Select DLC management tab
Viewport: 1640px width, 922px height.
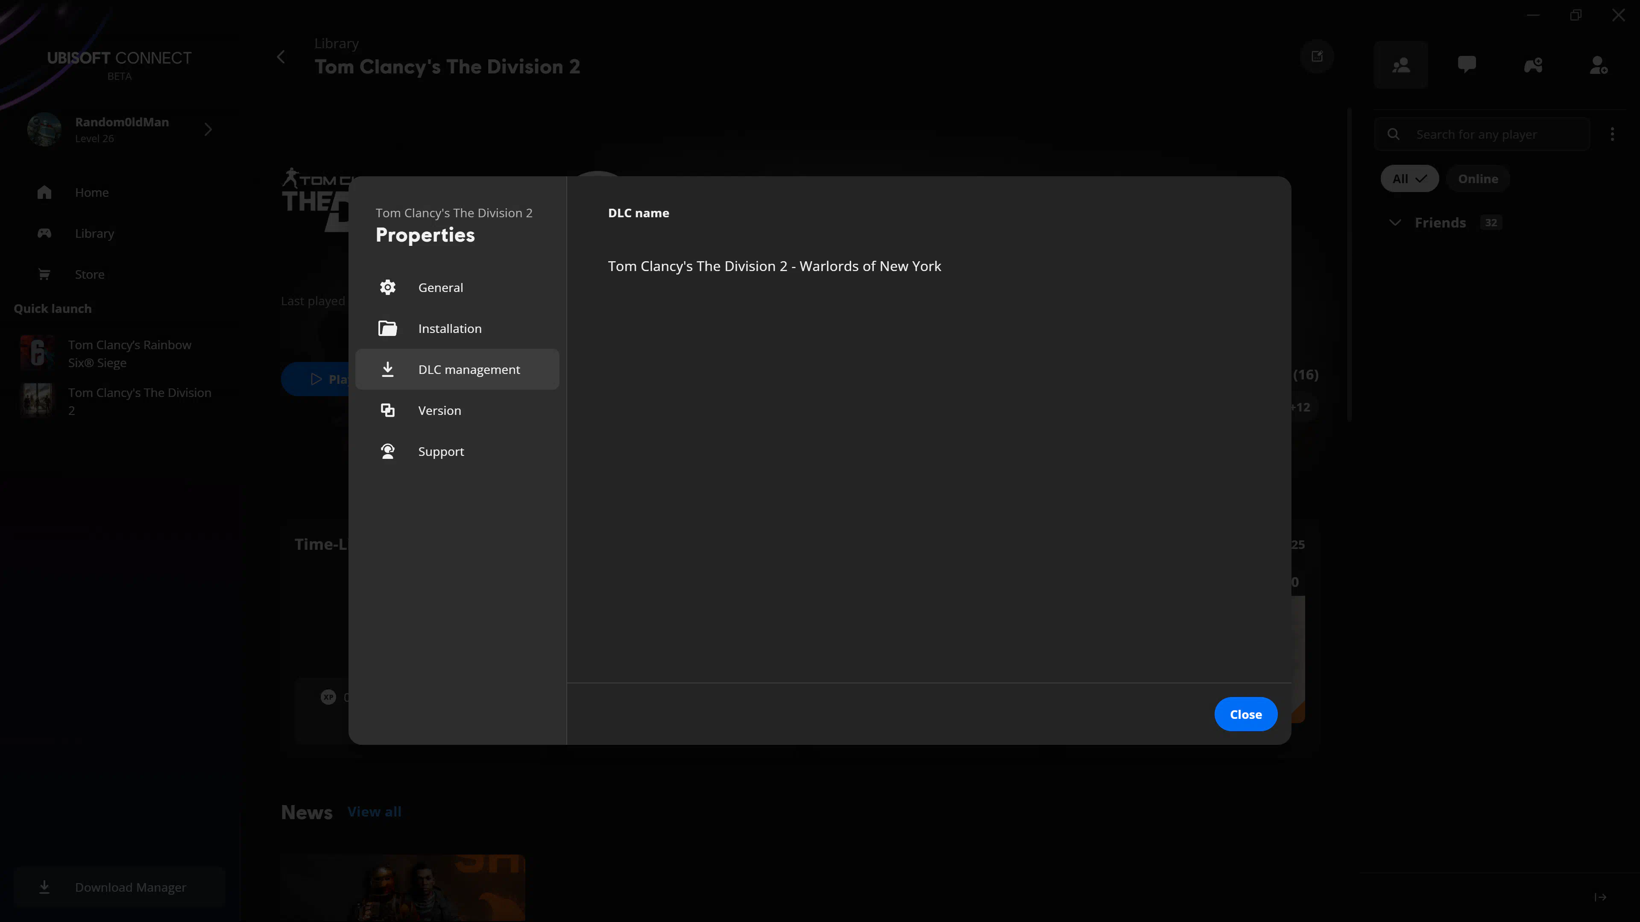(457, 369)
